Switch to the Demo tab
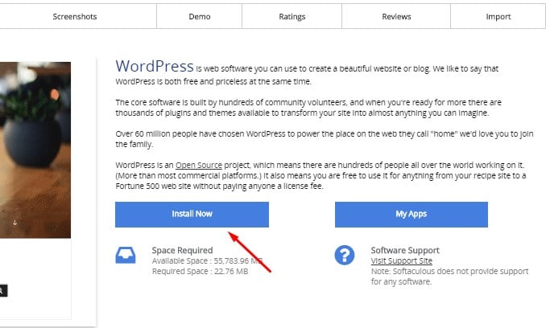Viewport: 546px width, 328px height. (199, 16)
